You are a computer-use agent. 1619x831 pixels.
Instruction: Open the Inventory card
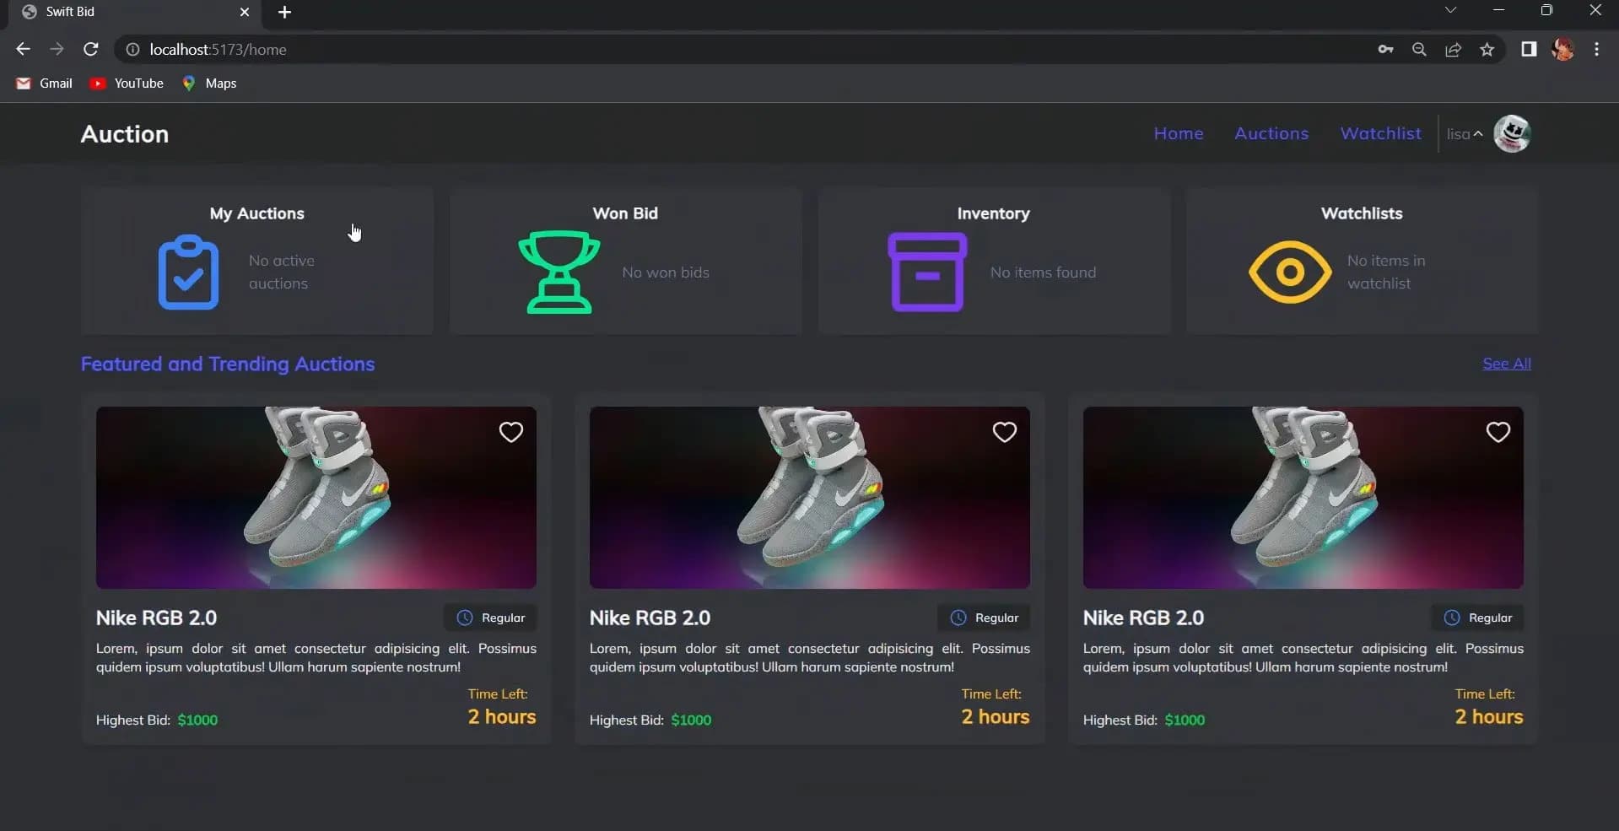pos(994,261)
